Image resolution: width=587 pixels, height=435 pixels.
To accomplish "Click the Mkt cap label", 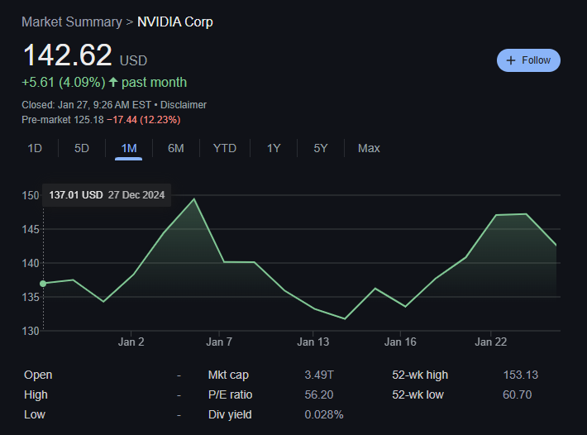I will [228, 375].
